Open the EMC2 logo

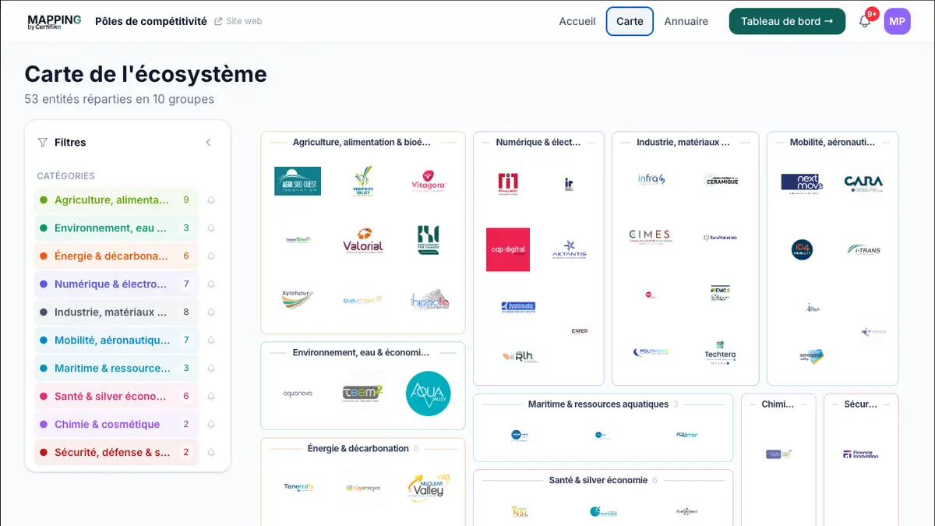coord(720,294)
